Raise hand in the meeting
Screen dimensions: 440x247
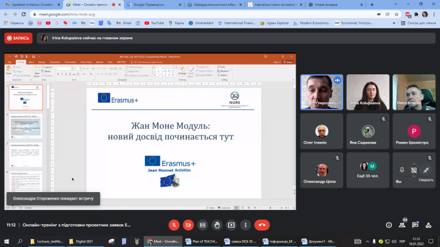[217, 225]
